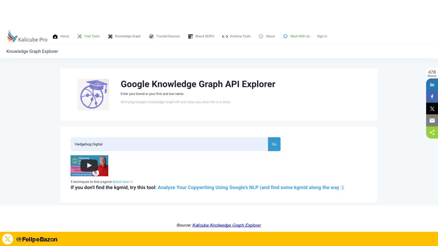
Task: Click the Kalicube Pro logo
Action: pyautogui.click(x=27, y=36)
